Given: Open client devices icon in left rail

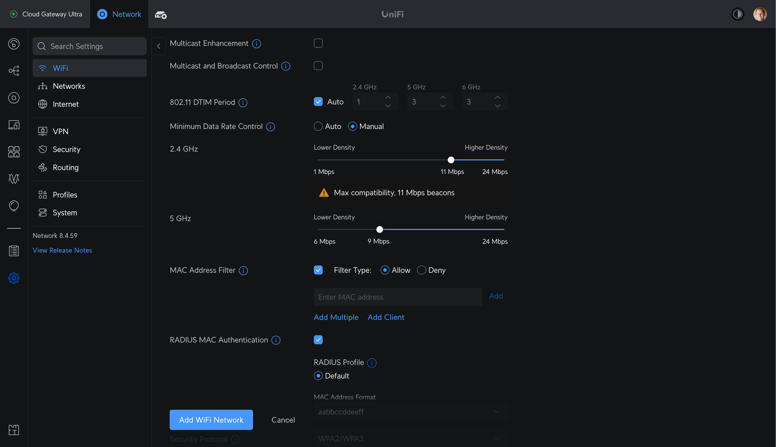Looking at the screenshot, I should 14,125.
